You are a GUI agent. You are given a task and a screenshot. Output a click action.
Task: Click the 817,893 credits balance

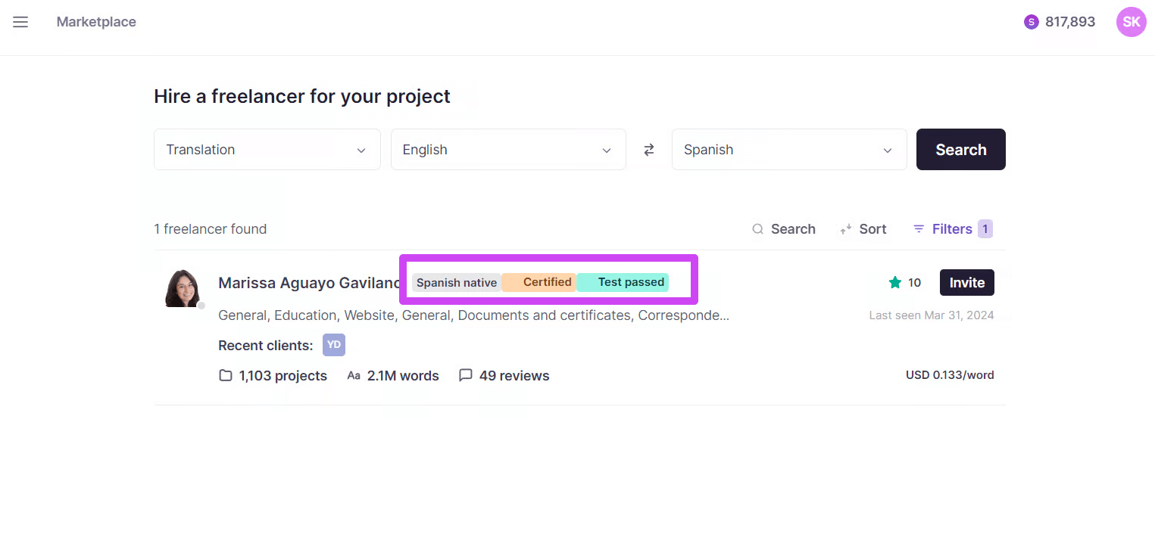1070,22
